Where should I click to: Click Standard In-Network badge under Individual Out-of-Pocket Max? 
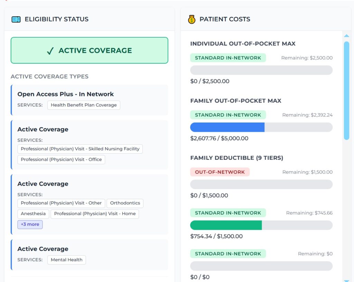(x=228, y=58)
